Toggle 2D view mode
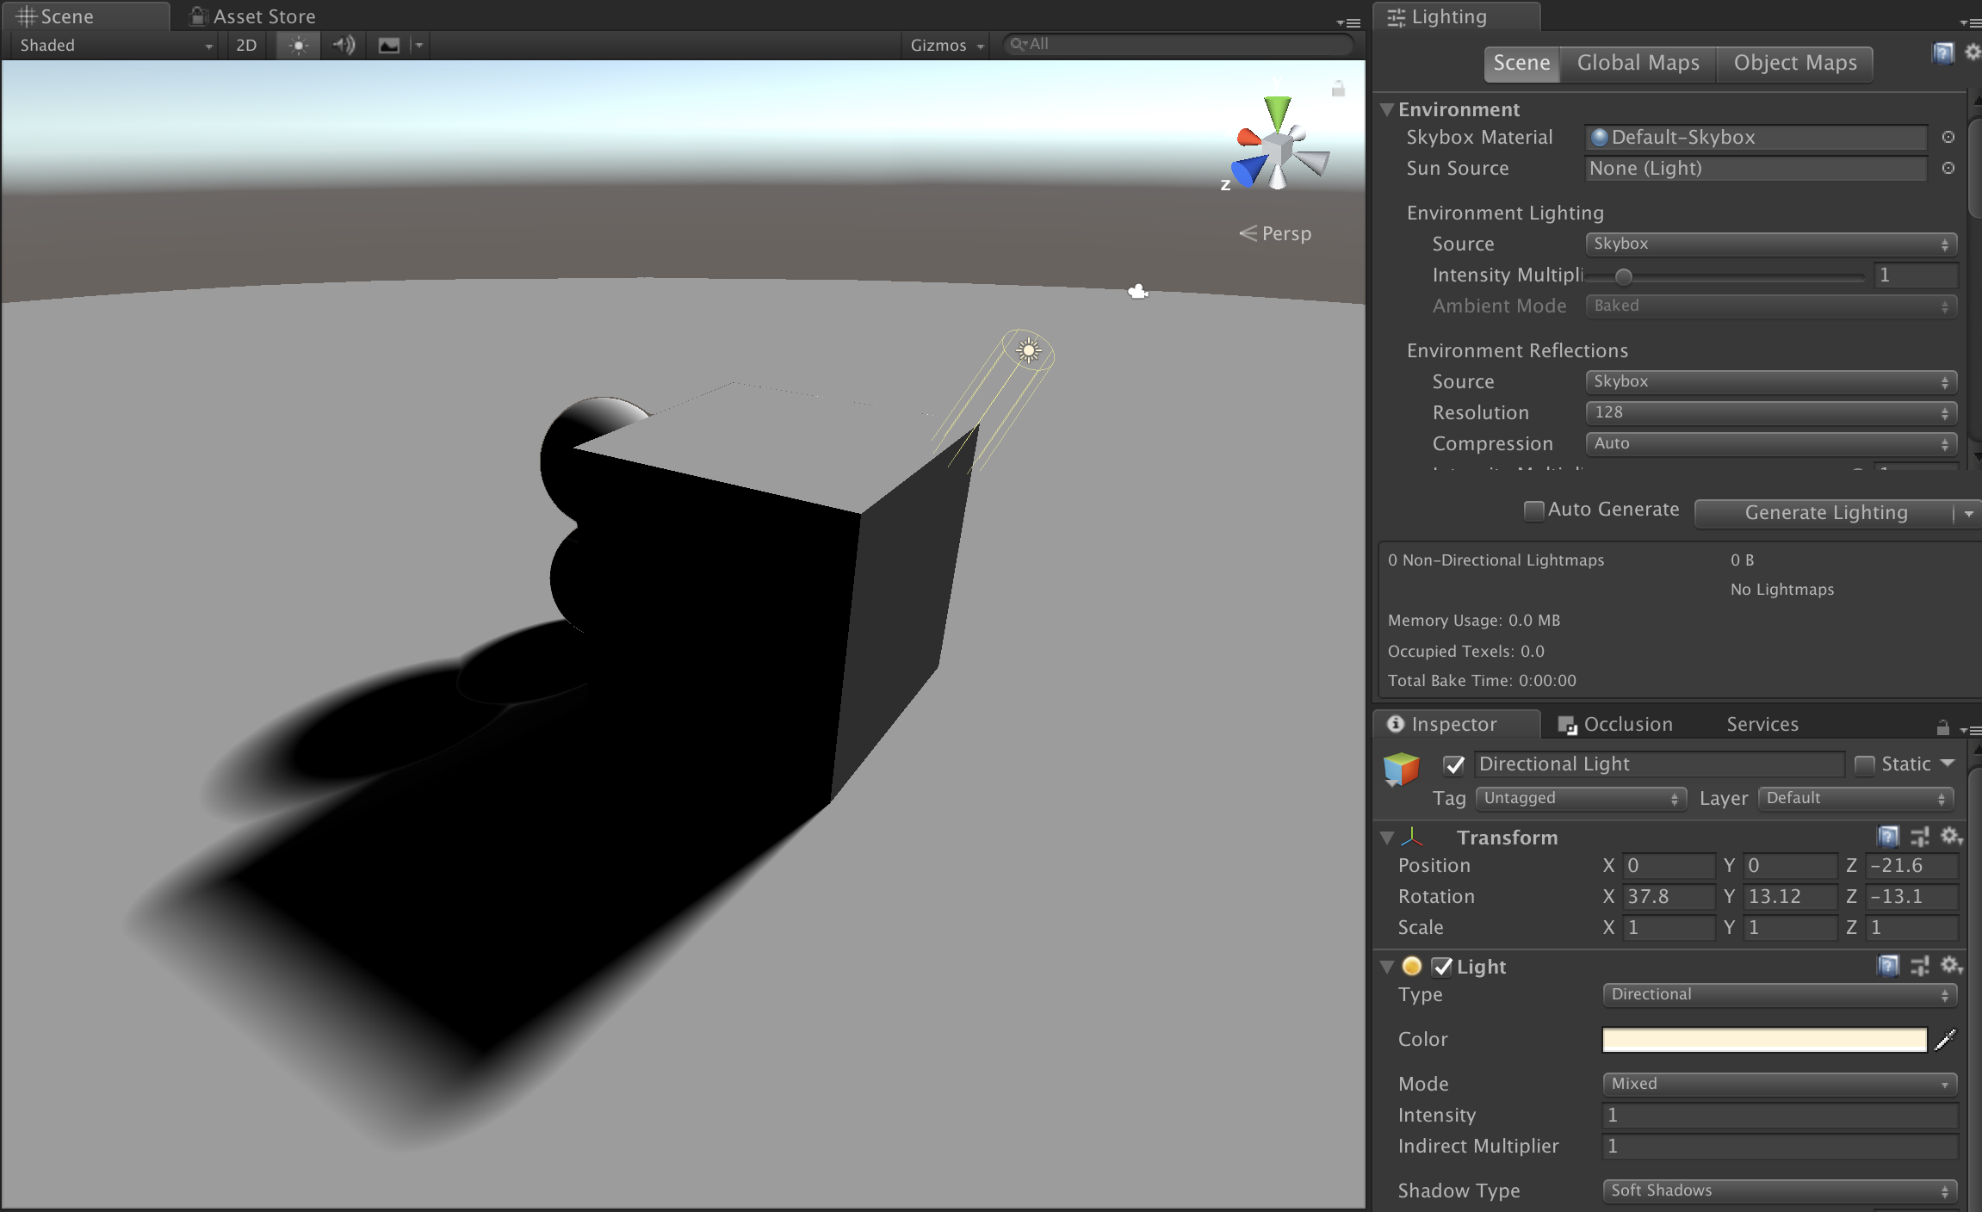The height and width of the screenshot is (1212, 1982). click(247, 46)
